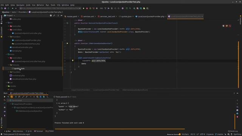
Task: Select itRetrievesQuotesByAuthor in test results
Action: [x=30, y=111]
